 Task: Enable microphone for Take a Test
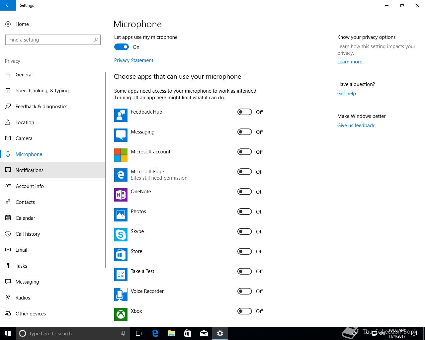tap(245, 272)
